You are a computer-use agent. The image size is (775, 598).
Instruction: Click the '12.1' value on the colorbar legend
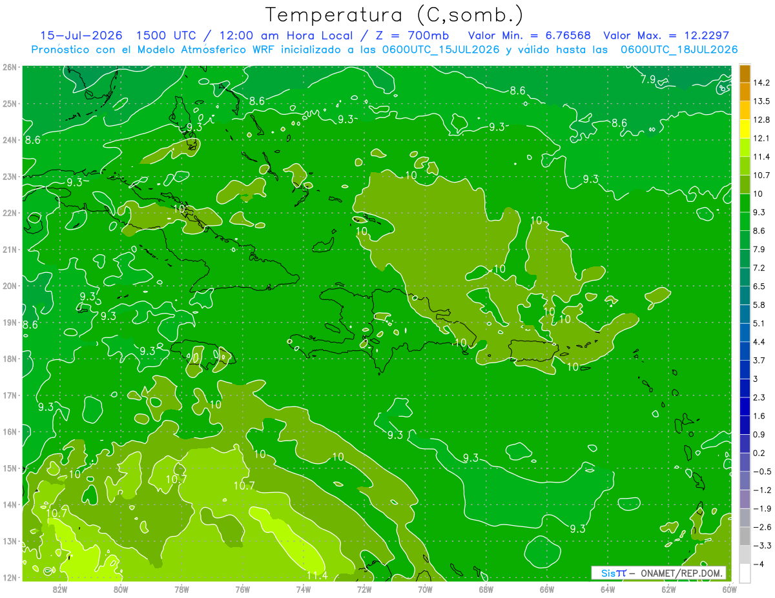point(763,138)
